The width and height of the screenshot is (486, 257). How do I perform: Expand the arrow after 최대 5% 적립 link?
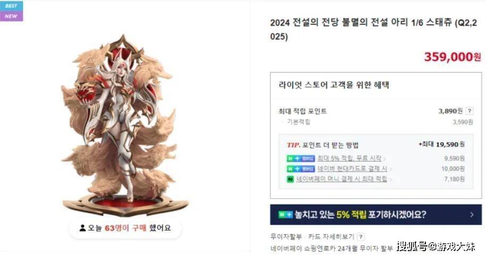pyautogui.click(x=384, y=159)
